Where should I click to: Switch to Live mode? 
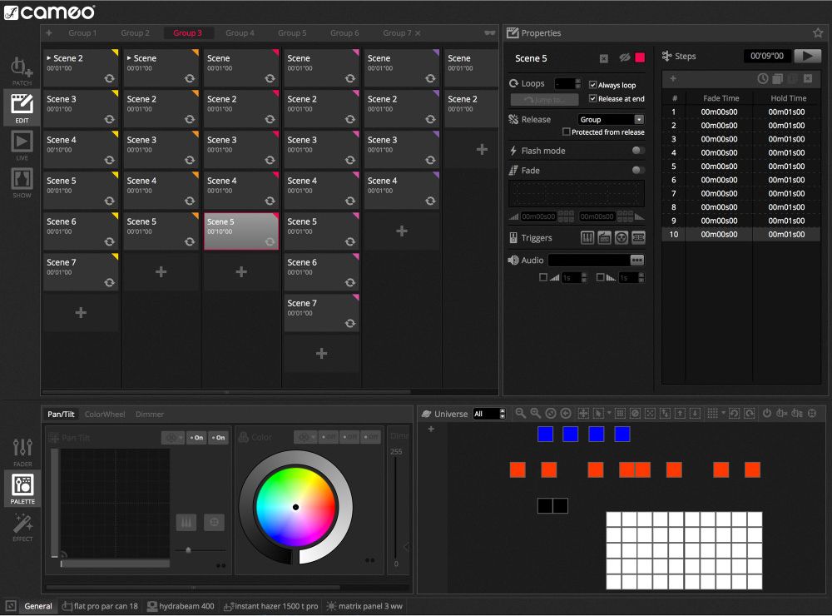click(x=22, y=144)
